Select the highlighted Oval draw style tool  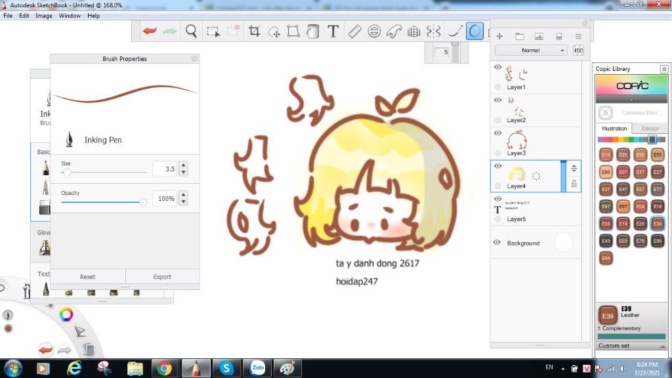click(474, 31)
